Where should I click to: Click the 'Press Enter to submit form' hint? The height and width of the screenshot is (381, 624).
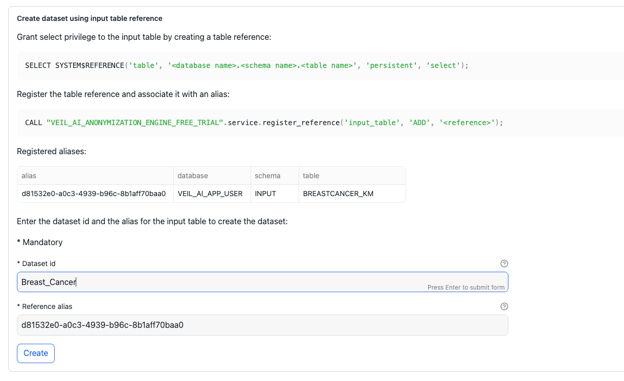(466, 288)
